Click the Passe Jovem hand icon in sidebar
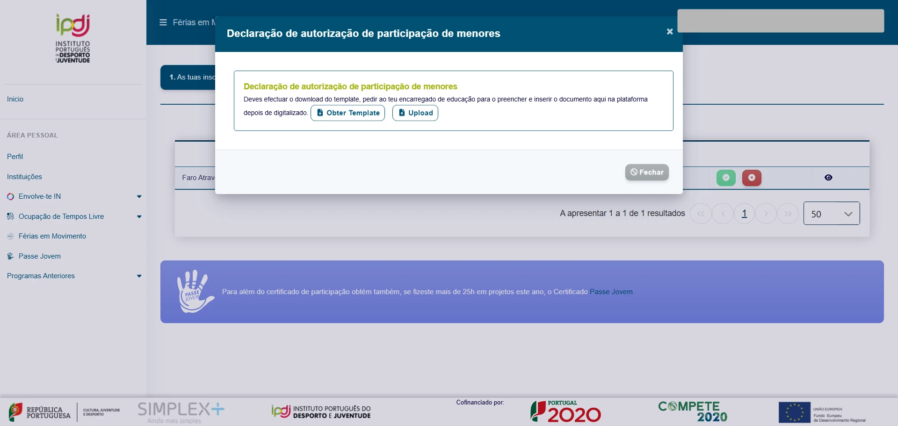The width and height of the screenshot is (898, 426). pos(10,256)
